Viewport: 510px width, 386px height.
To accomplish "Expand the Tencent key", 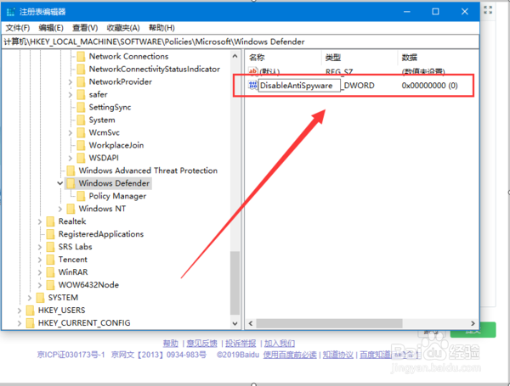I will point(40,260).
